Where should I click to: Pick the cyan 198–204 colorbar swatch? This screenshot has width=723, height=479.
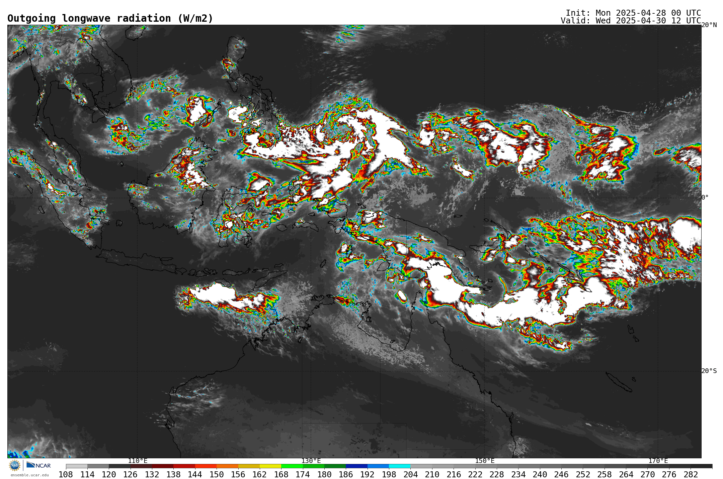[x=400, y=466]
